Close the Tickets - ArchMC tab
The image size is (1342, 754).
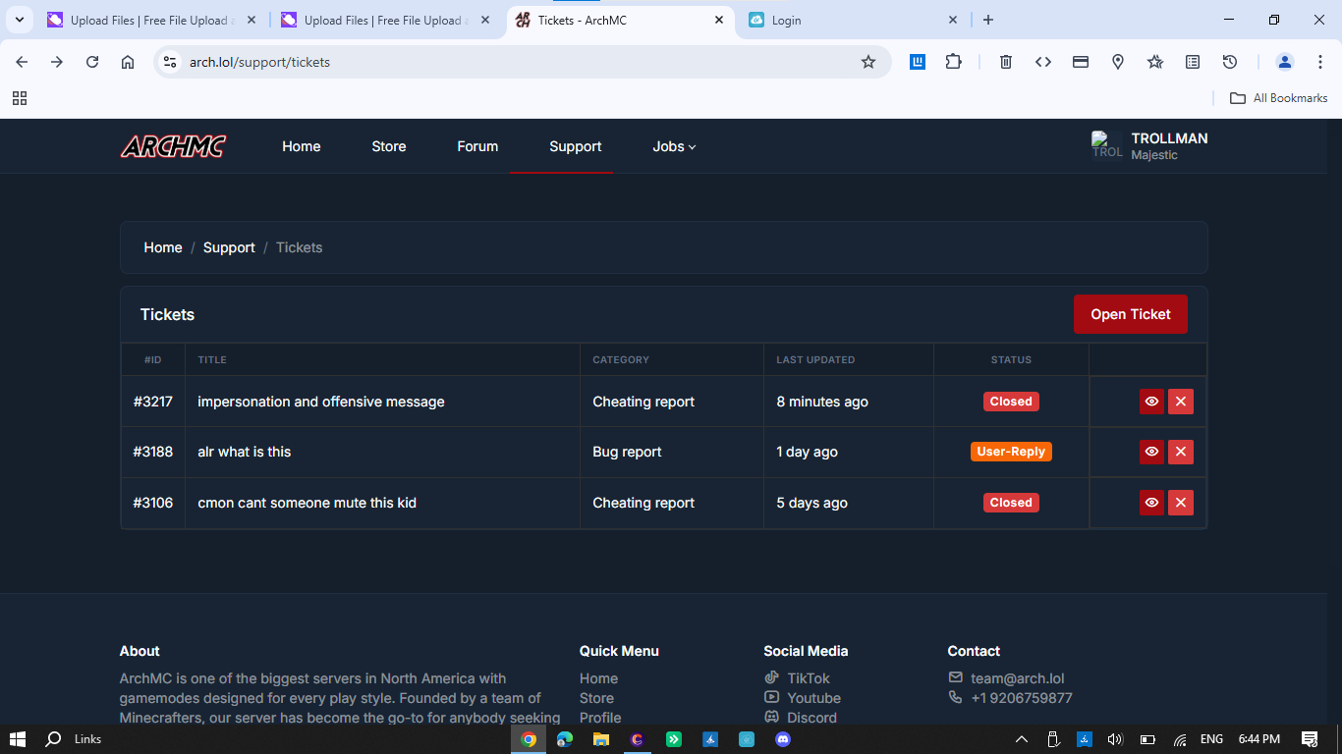coord(719,20)
